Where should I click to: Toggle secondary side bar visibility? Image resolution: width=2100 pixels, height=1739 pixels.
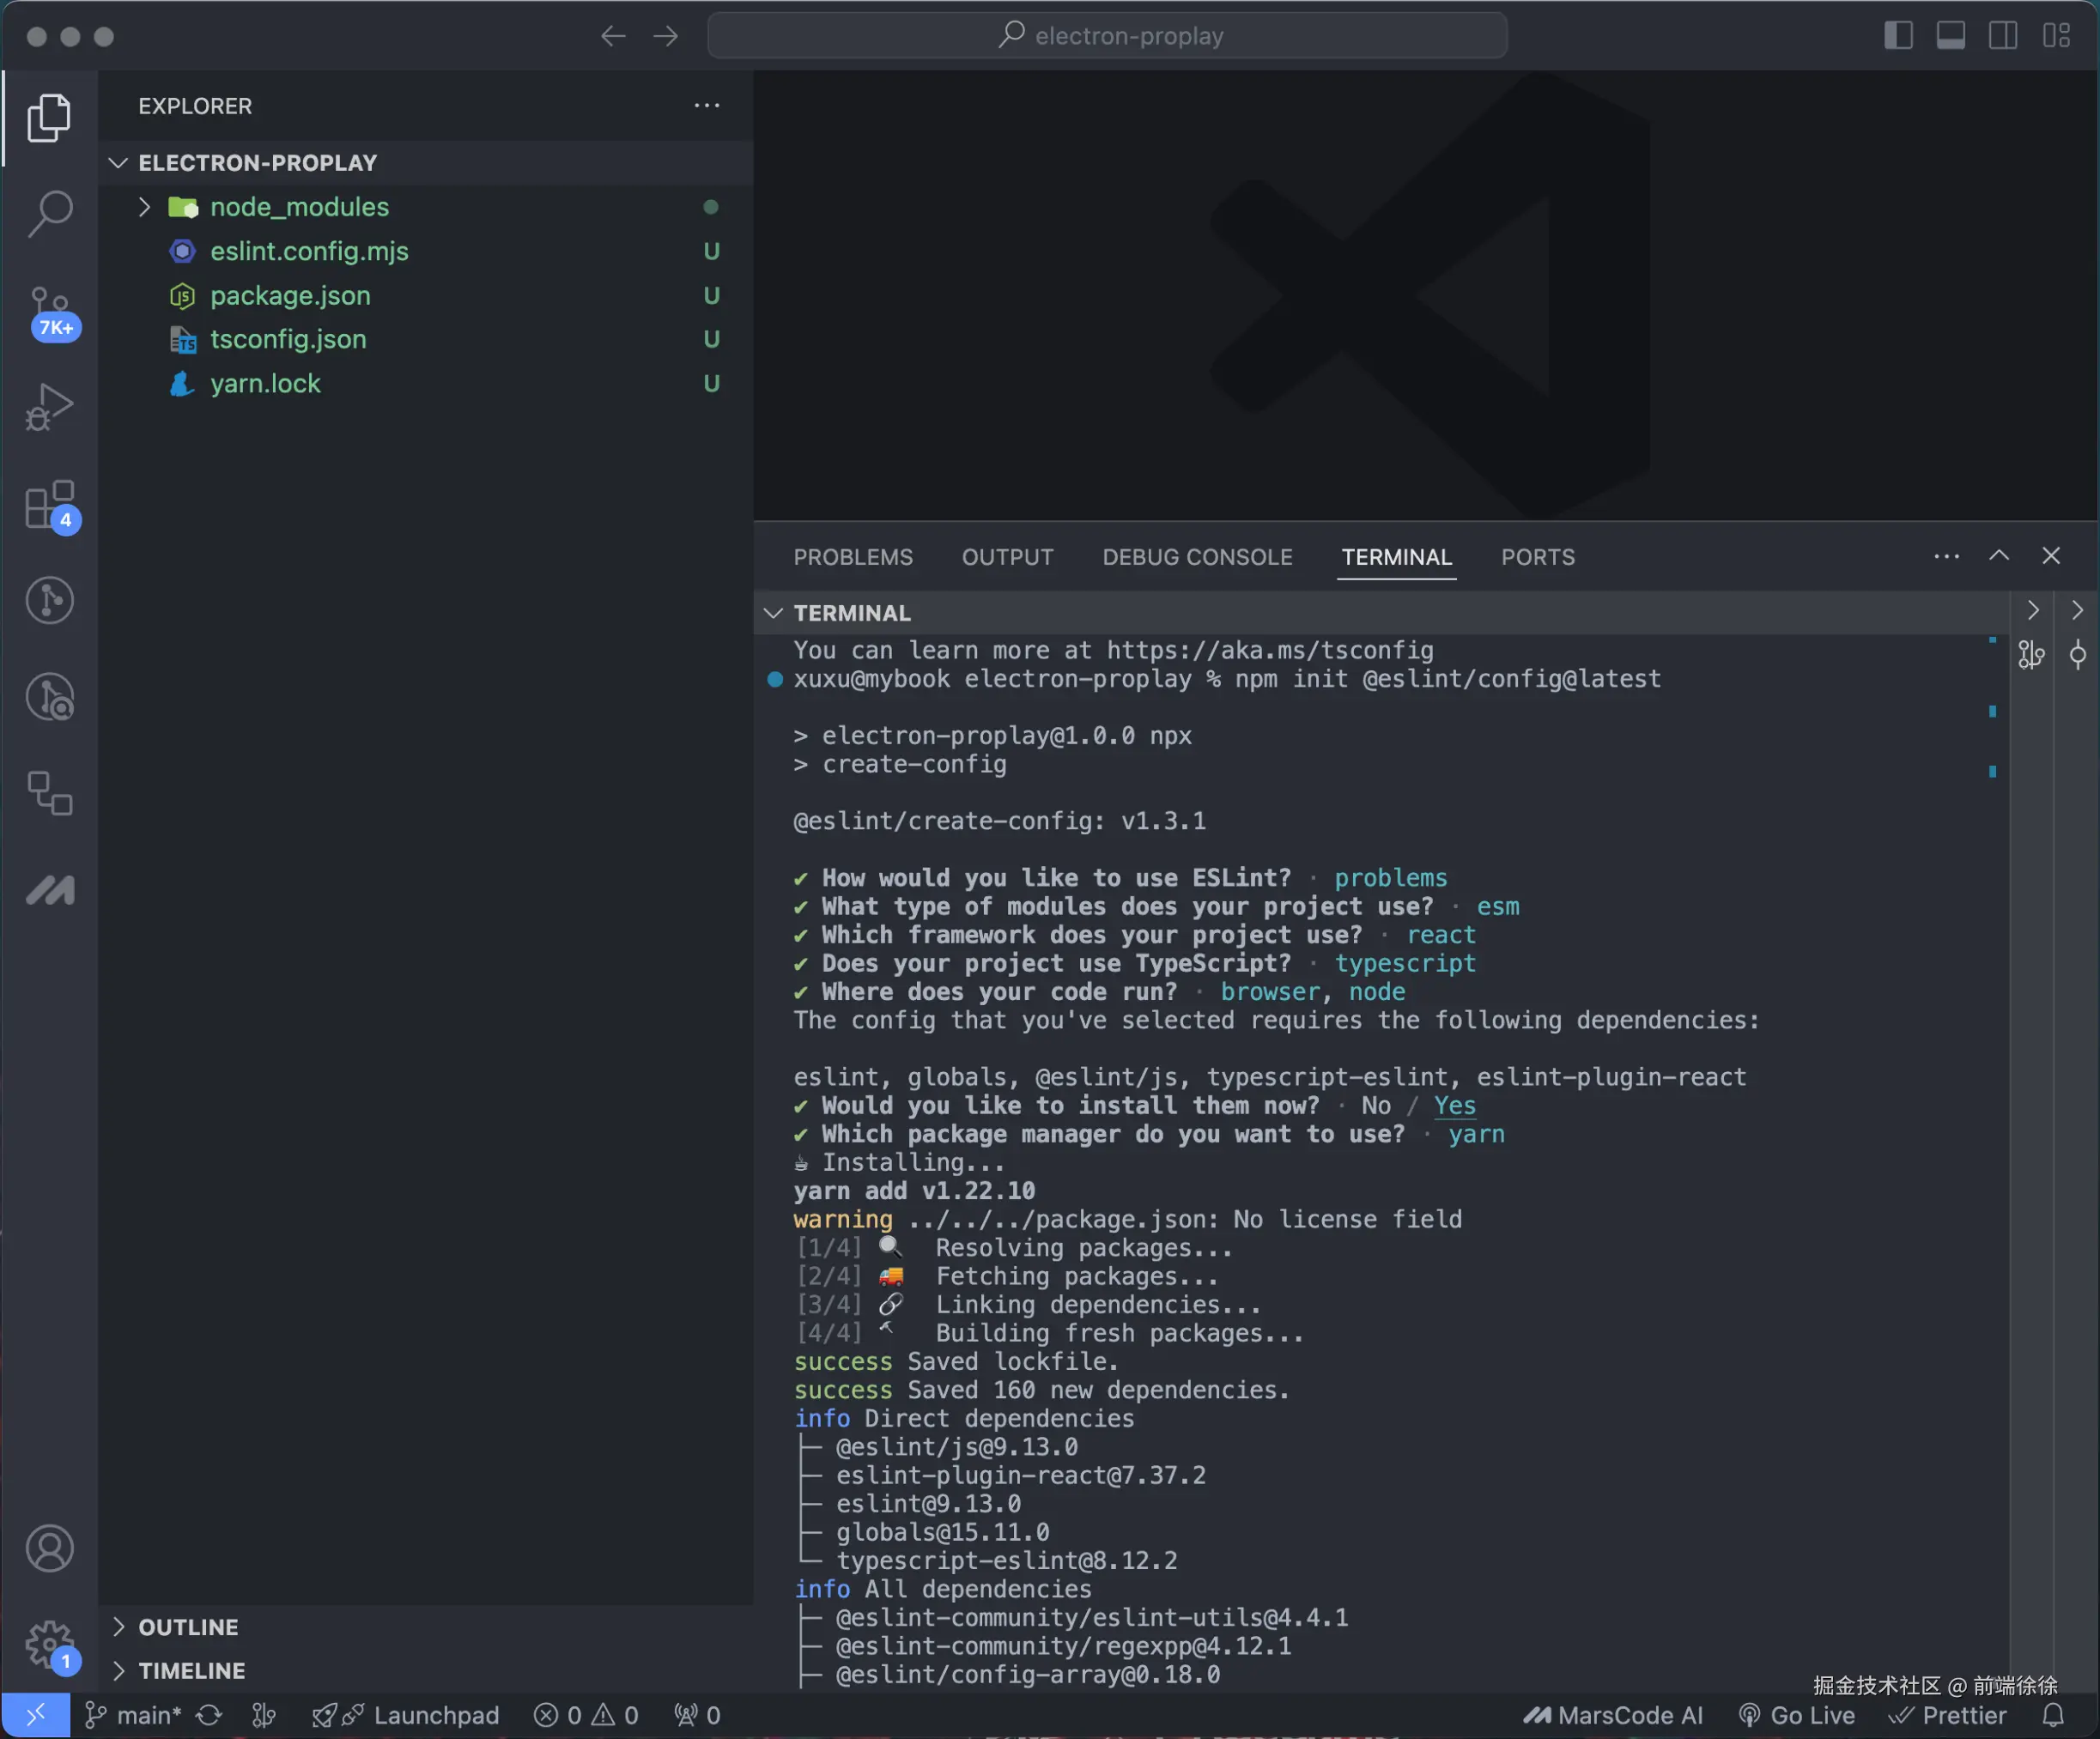[x=2003, y=36]
